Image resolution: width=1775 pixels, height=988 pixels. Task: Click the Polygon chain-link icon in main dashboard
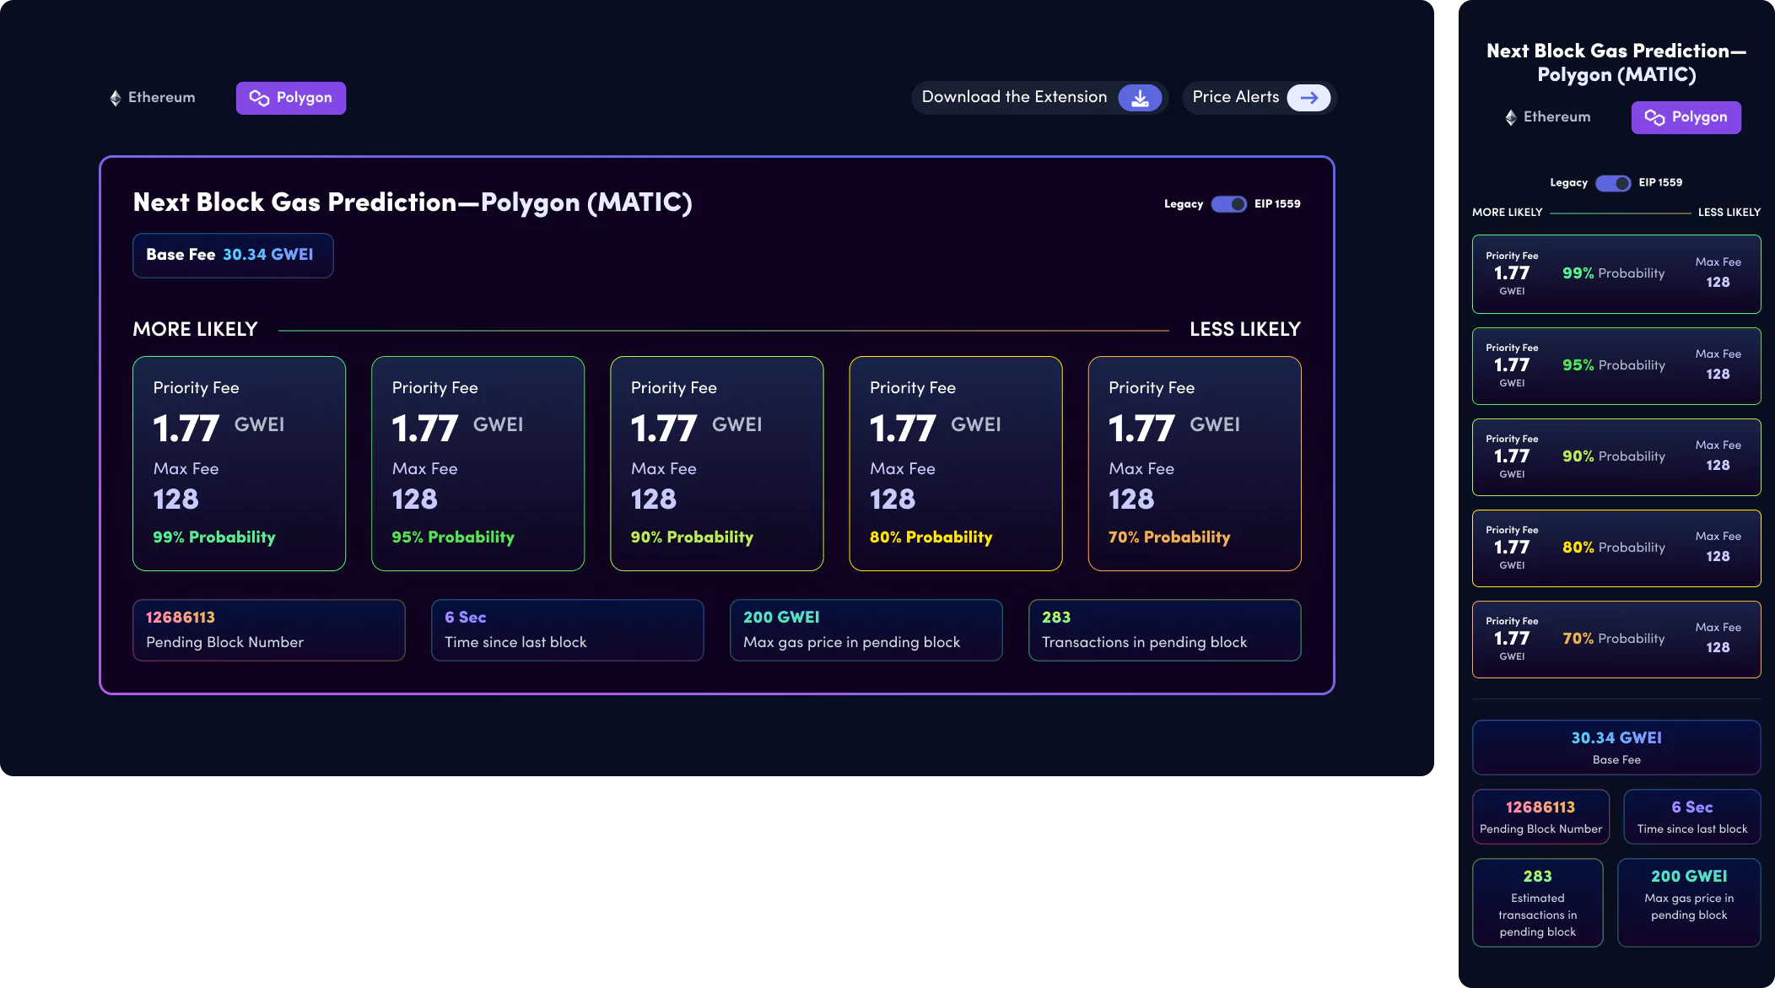(259, 98)
